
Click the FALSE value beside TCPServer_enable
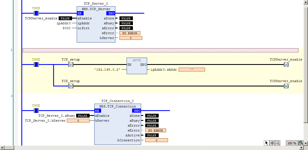[65, 18]
